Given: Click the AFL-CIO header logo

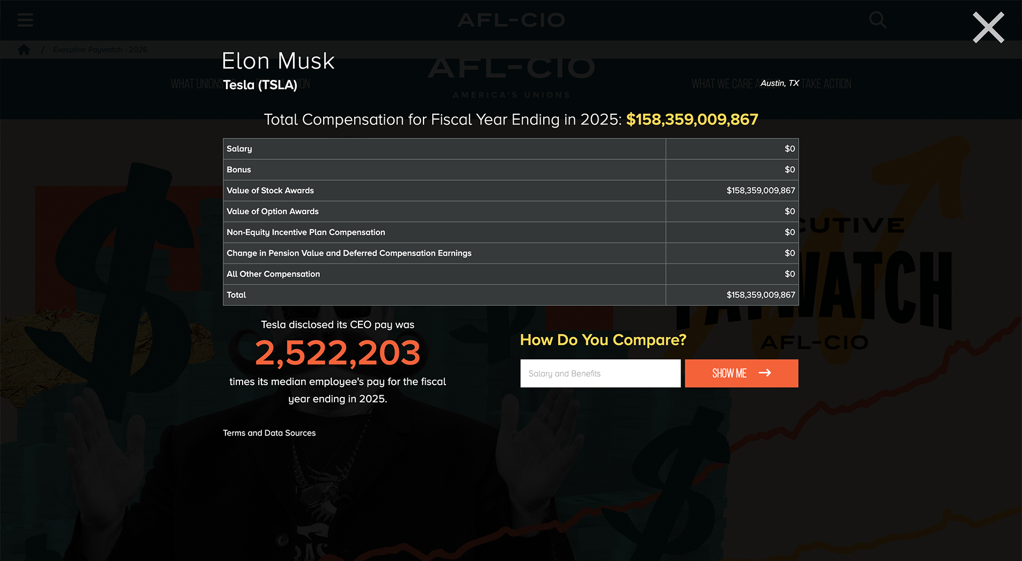Looking at the screenshot, I should click(x=511, y=20).
